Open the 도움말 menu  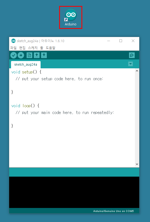click(x=51, y=48)
